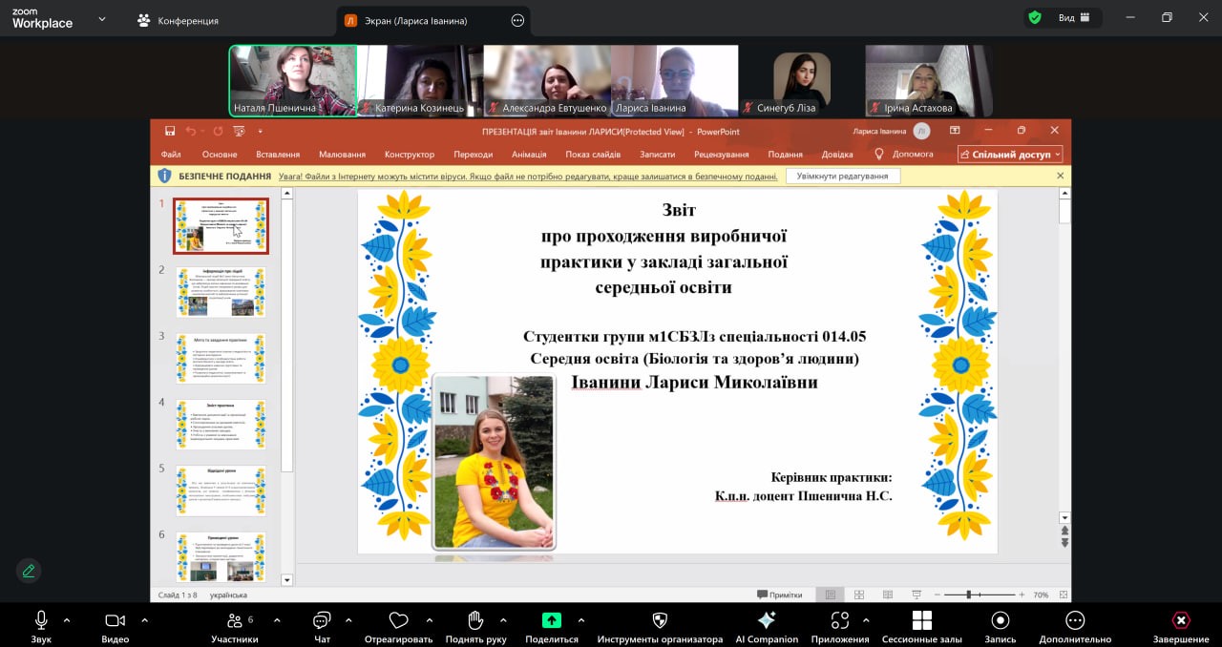The height and width of the screenshot is (647, 1222).
Task: Open AI Companion in toolbar
Action: point(766,622)
